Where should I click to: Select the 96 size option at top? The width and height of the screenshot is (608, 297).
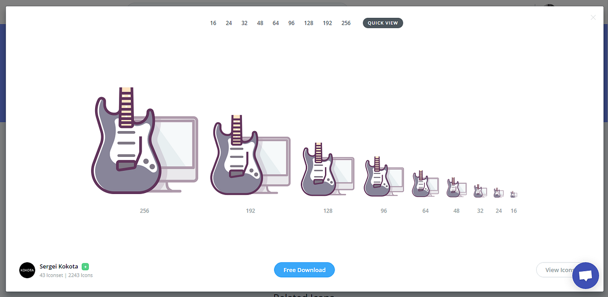pos(291,23)
